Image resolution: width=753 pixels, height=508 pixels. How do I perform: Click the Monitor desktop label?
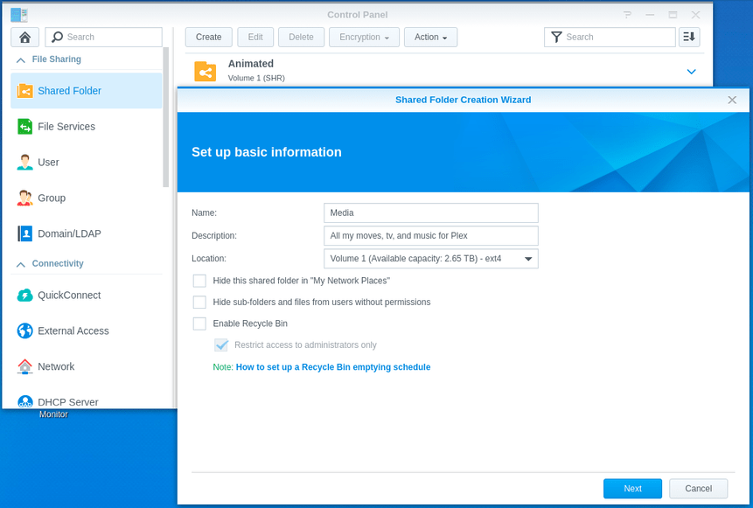coord(53,414)
